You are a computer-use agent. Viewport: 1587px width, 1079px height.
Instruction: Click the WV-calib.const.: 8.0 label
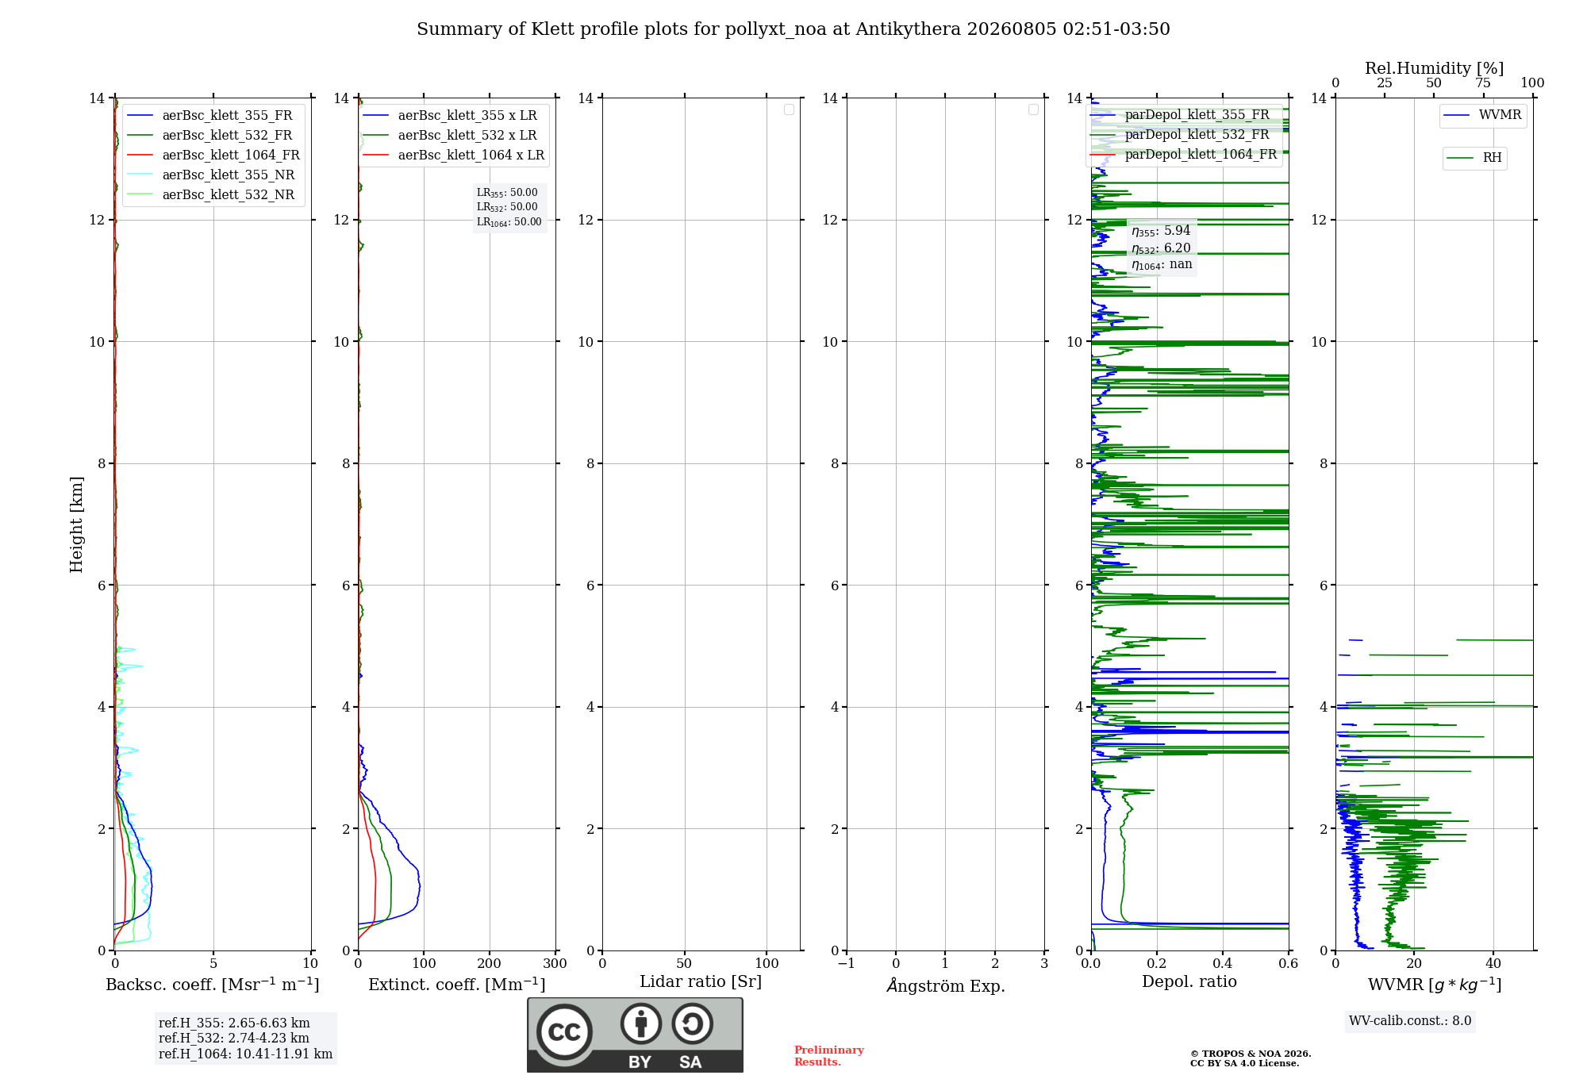pos(1410,1021)
